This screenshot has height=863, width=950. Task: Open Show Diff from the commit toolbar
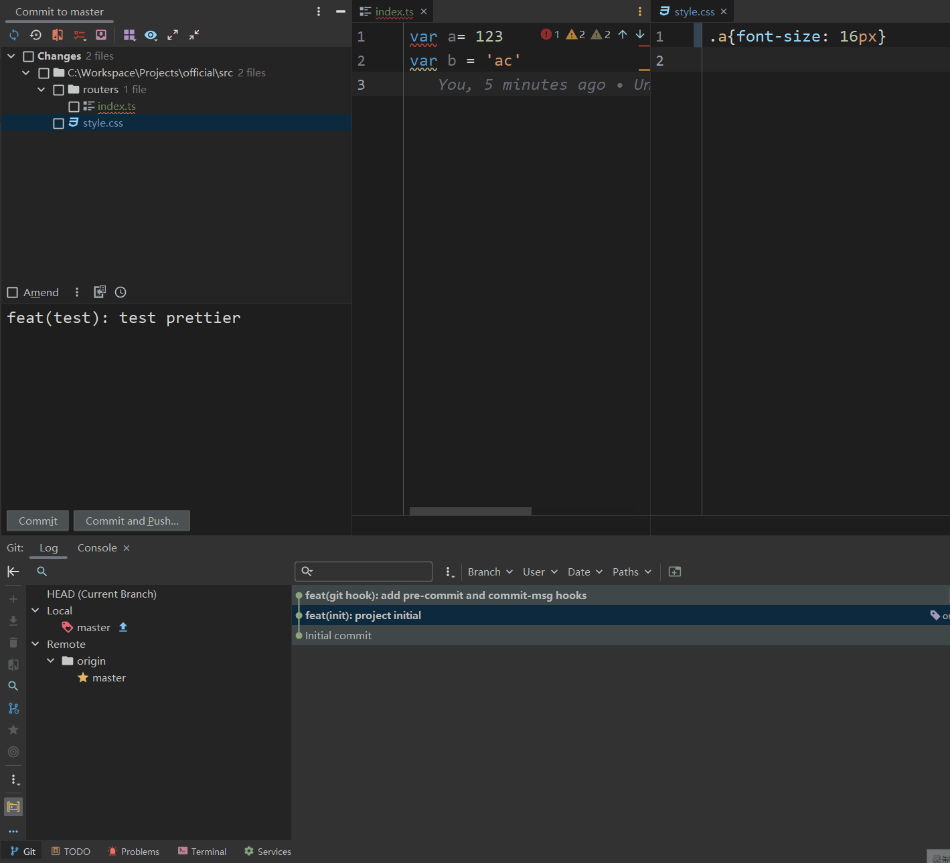point(58,35)
